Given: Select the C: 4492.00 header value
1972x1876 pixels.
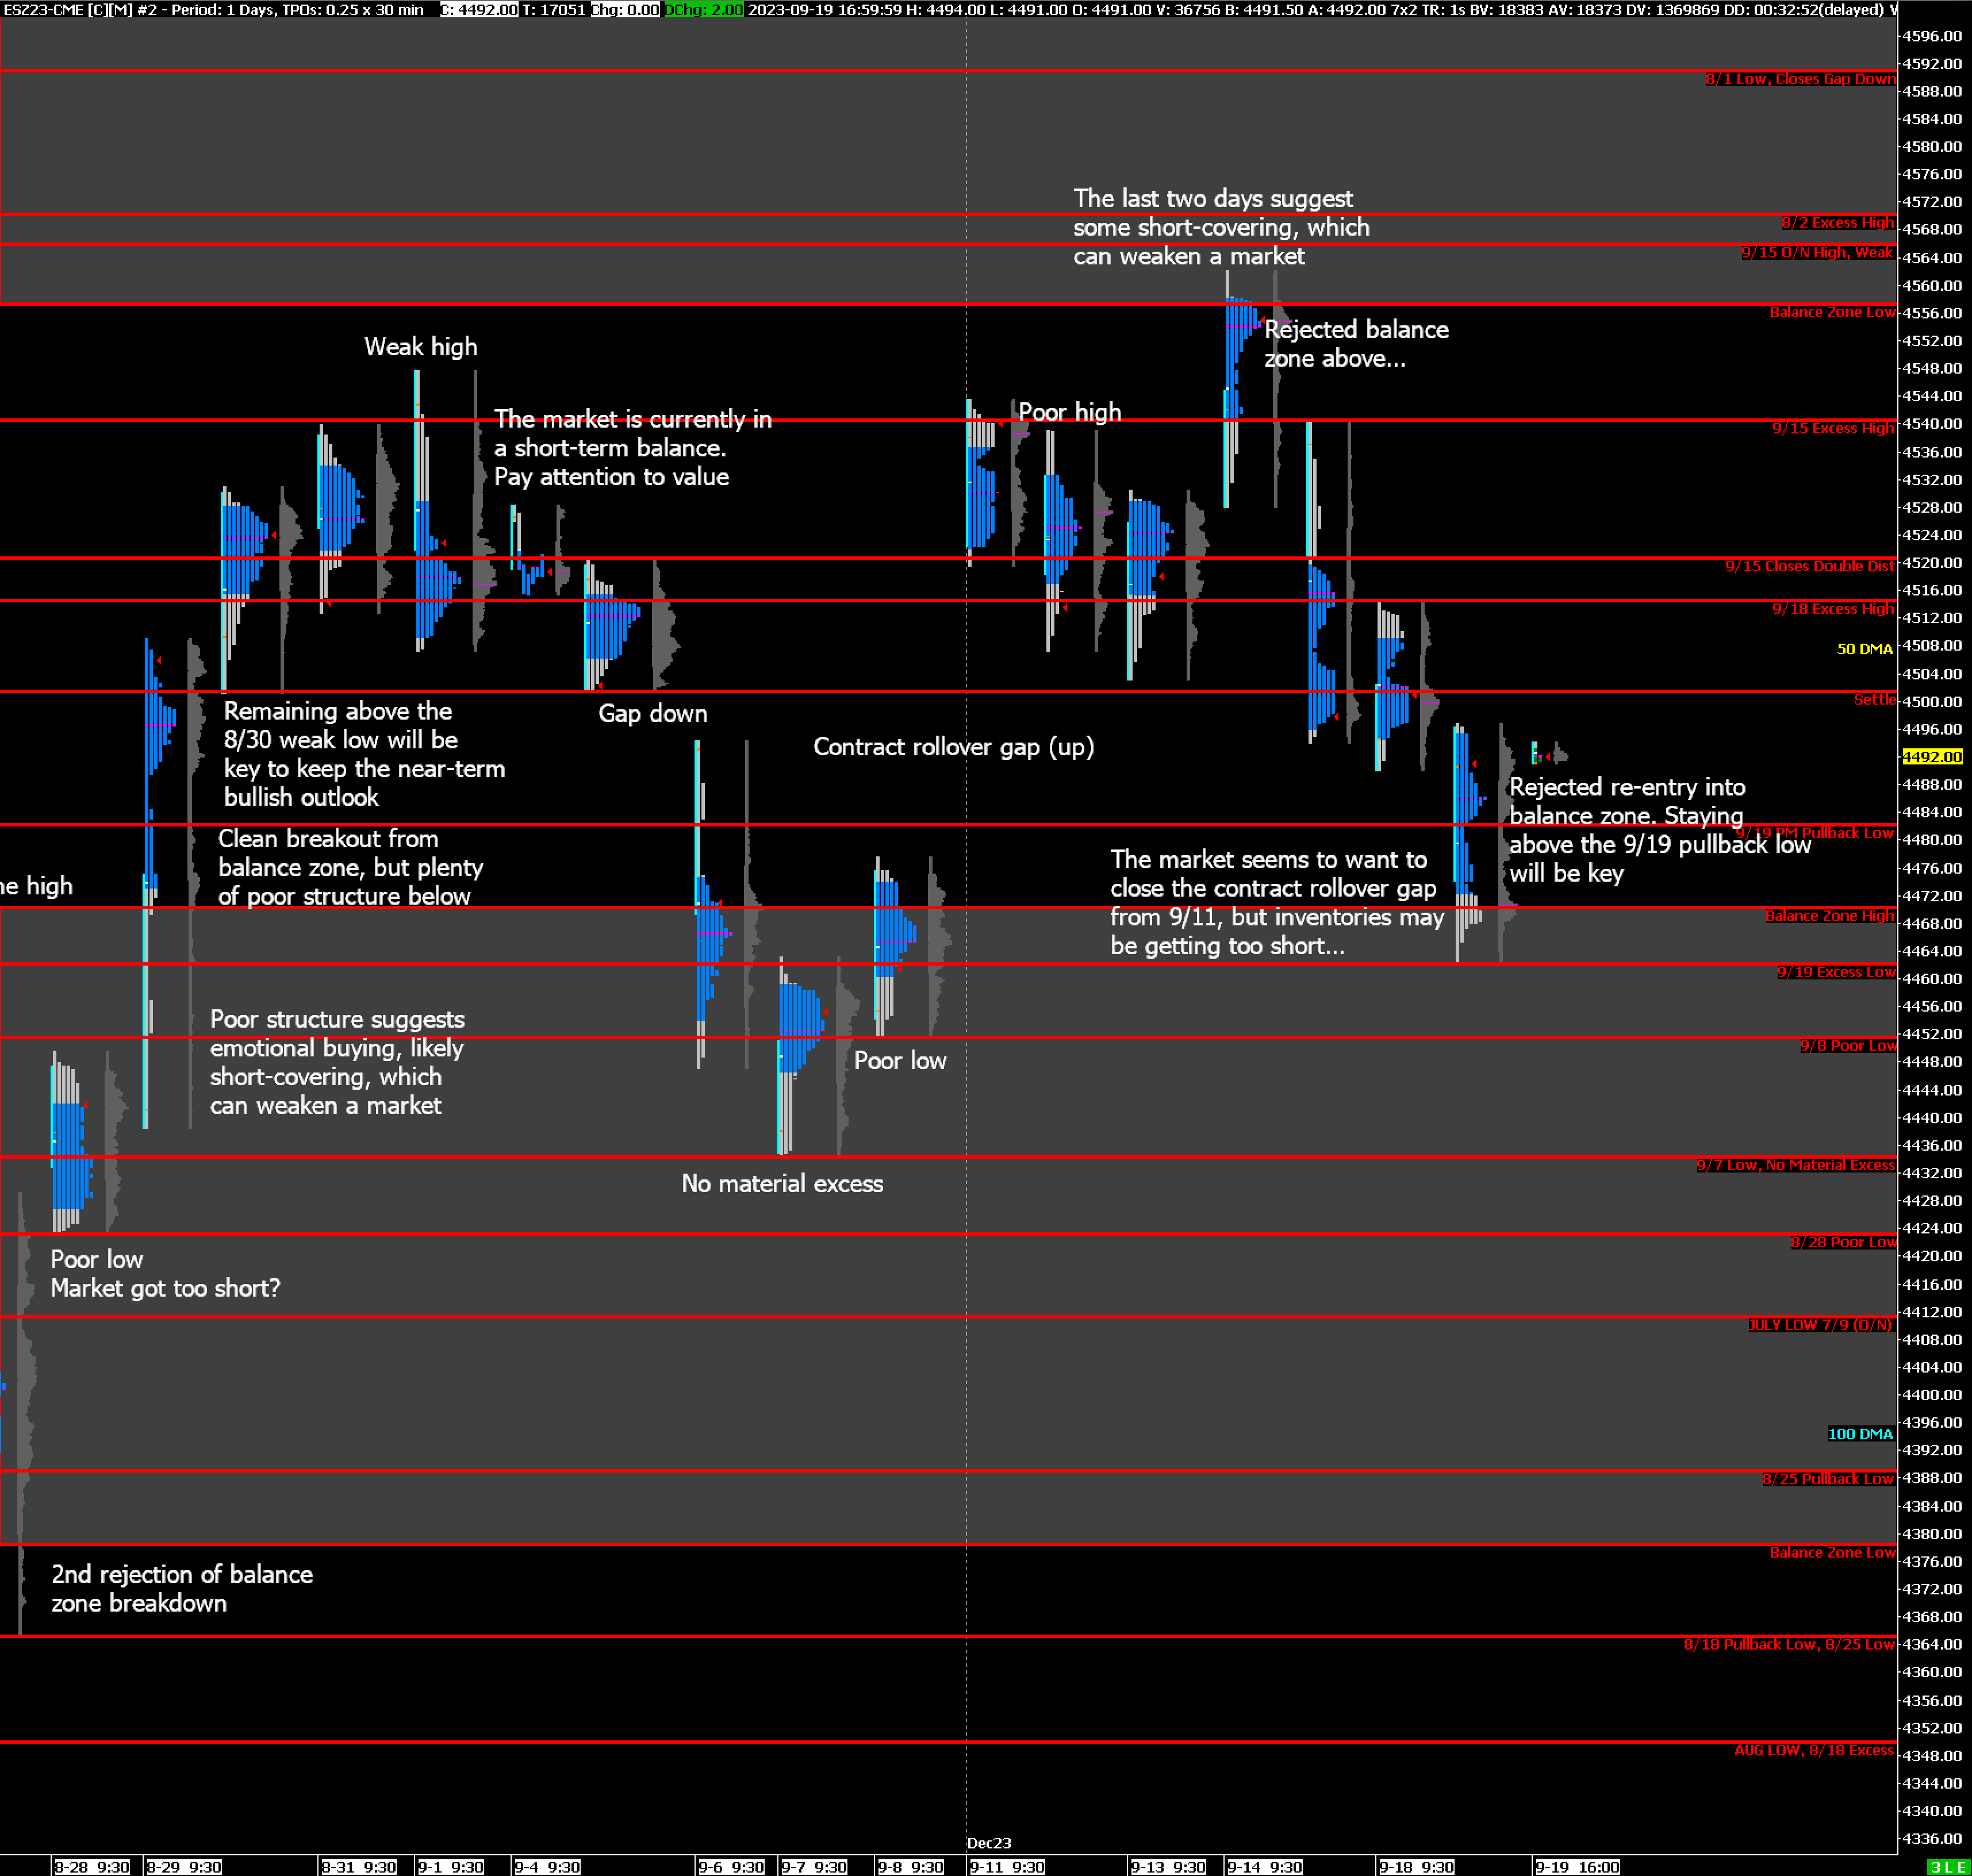Looking at the screenshot, I should (479, 9).
